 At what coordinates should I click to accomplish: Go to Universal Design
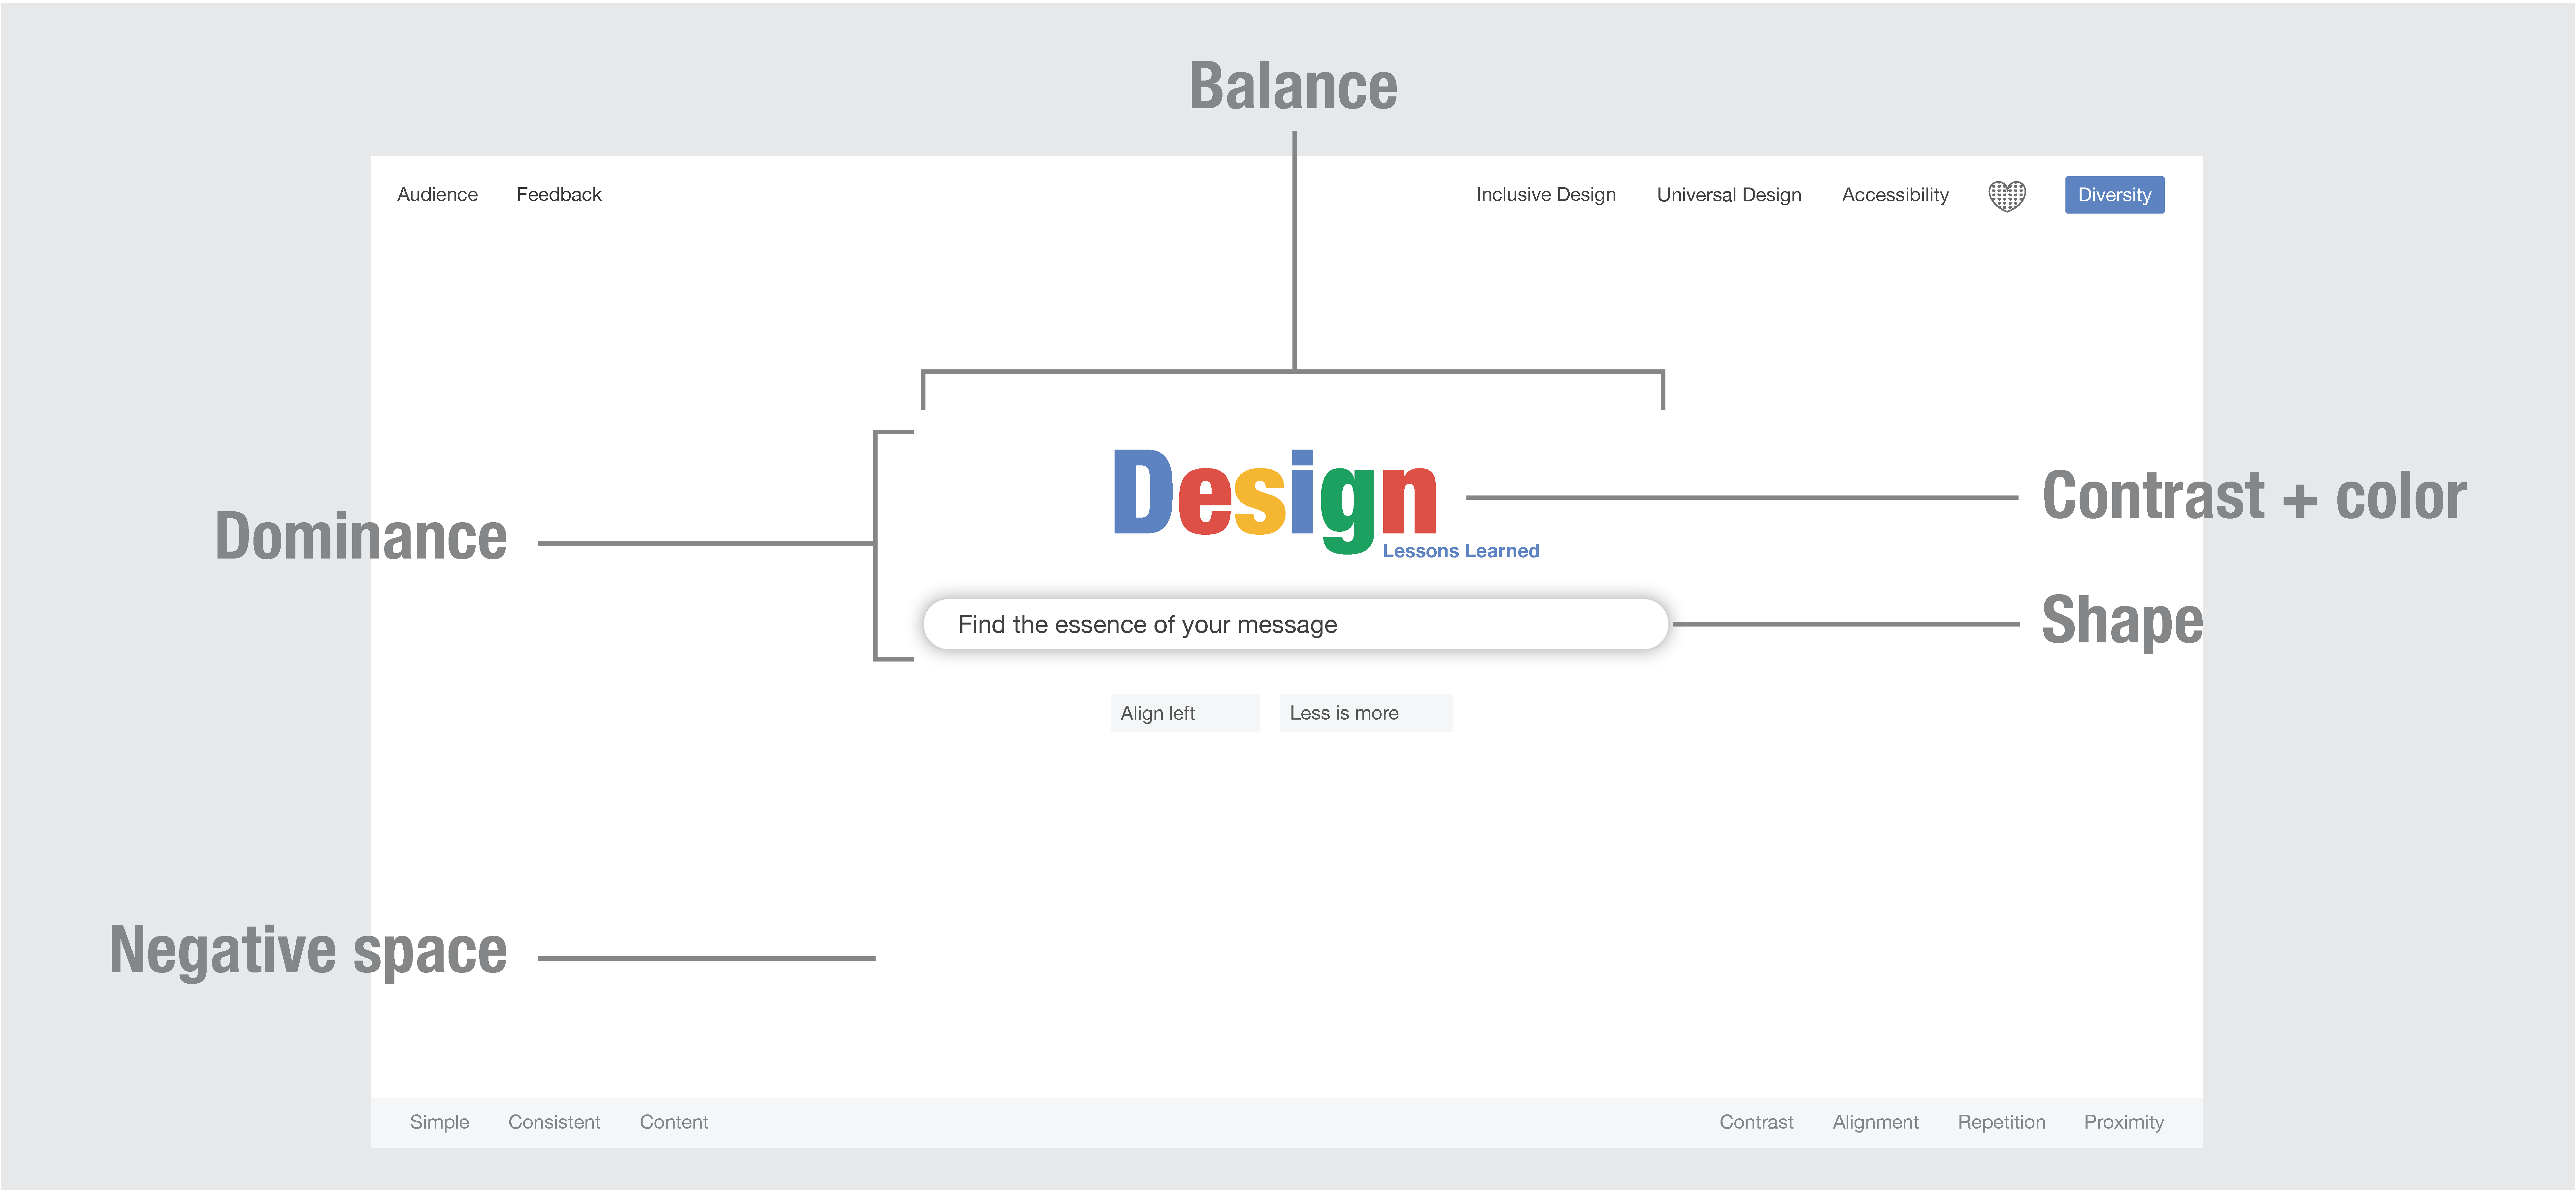(x=1729, y=195)
